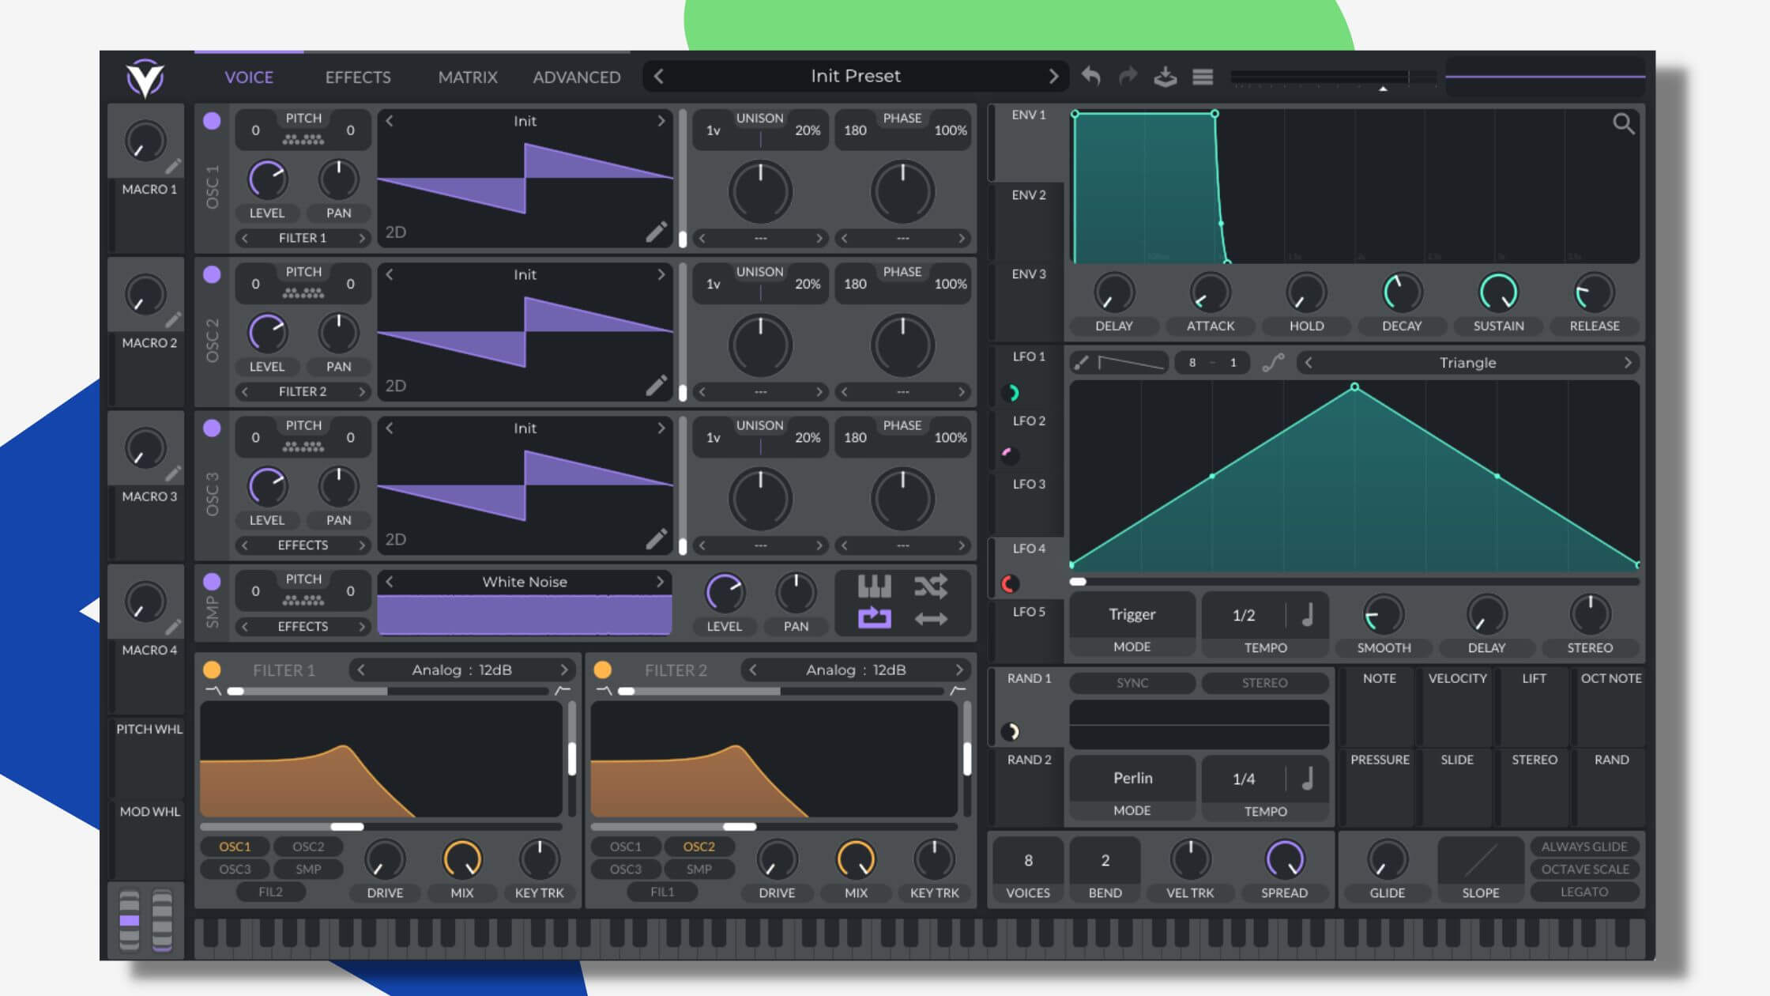Switch to the EFFECTS tab
The height and width of the screenshot is (996, 1770).
tap(358, 77)
